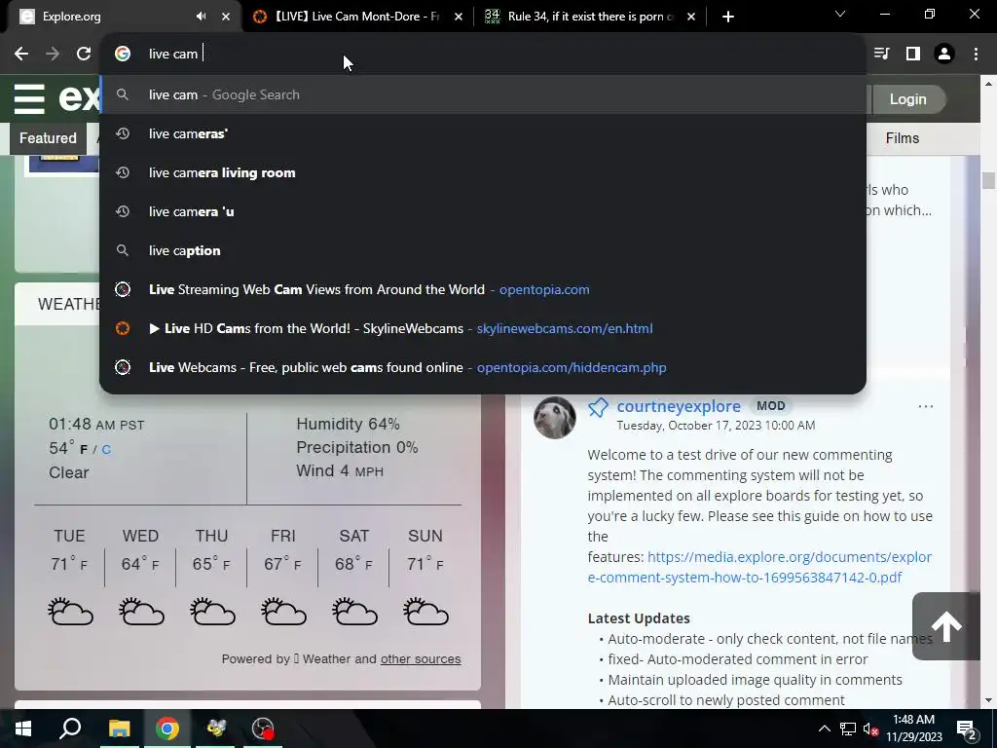Select 'live cam - Google Search' suggestion
This screenshot has width=997, height=748.
[483, 94]
